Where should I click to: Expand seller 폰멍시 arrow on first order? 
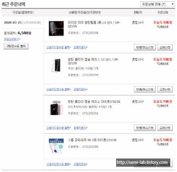[x=142, y=22]
